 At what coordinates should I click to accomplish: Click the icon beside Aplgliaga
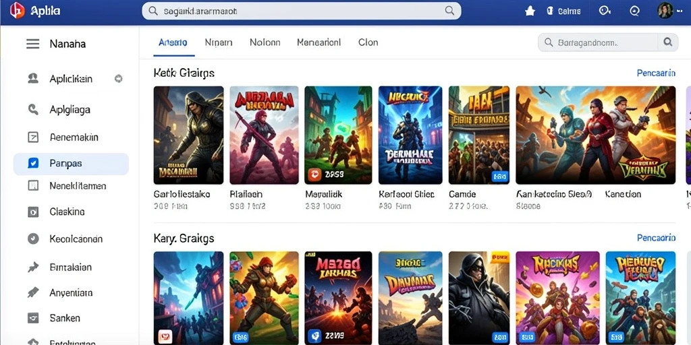33,109
